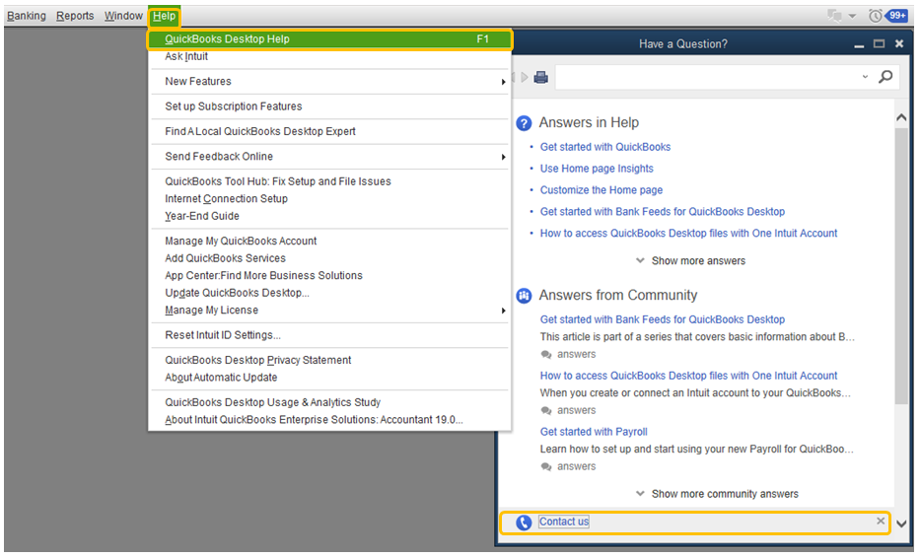Open the 99+ notifications badge

[x=897, y=15]
